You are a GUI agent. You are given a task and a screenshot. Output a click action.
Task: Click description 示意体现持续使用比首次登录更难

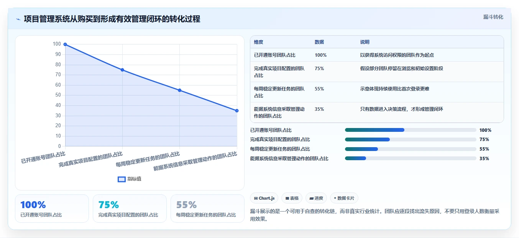click(x=395, y=89)
